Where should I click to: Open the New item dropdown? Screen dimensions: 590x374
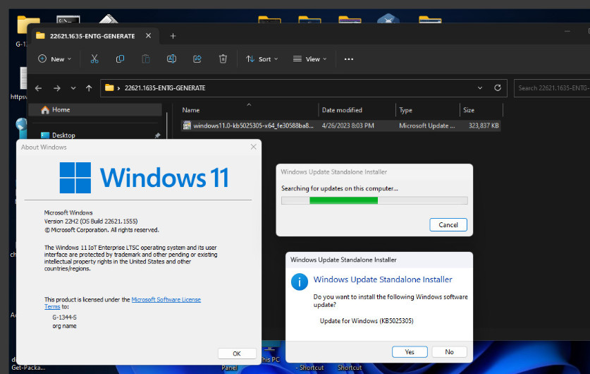coord(55,59)
